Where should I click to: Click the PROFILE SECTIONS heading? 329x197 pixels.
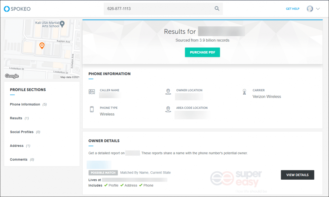pyautogui.click(x=28, y=90)
